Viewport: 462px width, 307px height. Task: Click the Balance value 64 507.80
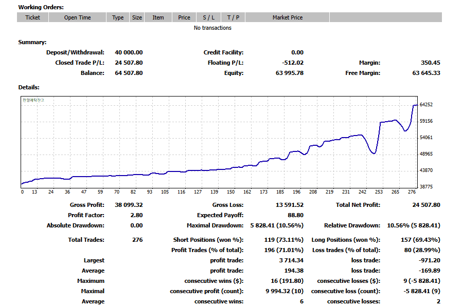pos(129,73)
